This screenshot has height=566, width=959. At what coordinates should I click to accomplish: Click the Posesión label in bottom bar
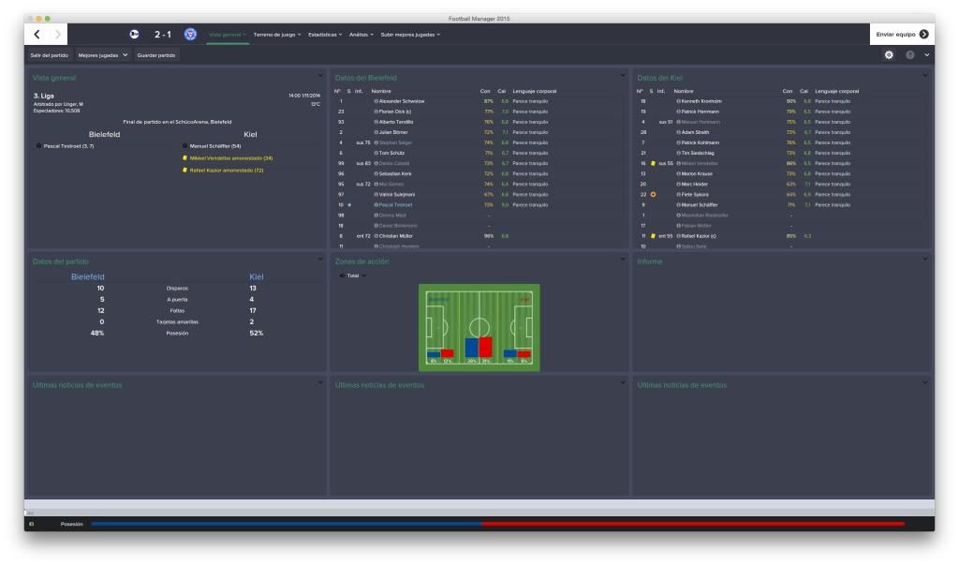[x=71, y=524]
